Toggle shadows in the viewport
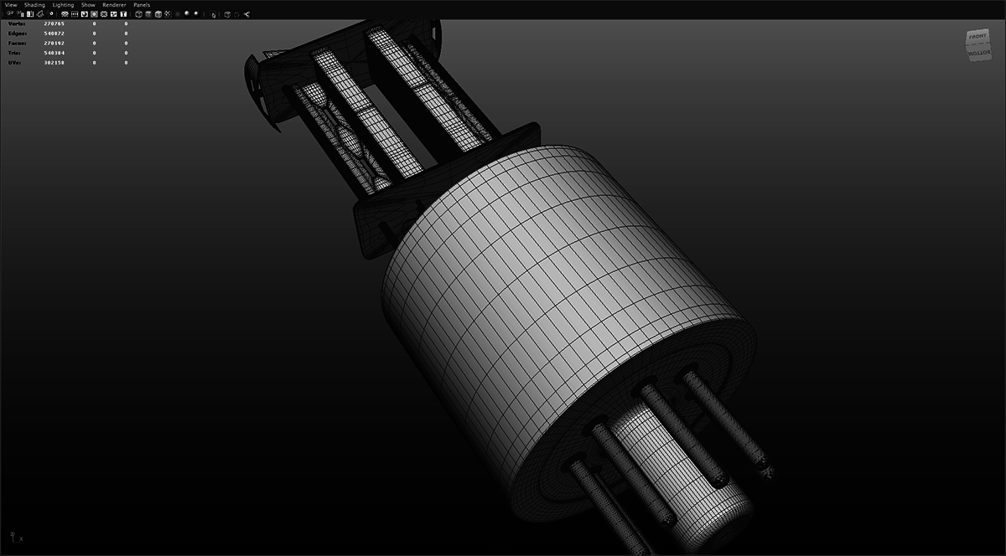Screen dimensions: 1006x556 [x=178, y=13]
